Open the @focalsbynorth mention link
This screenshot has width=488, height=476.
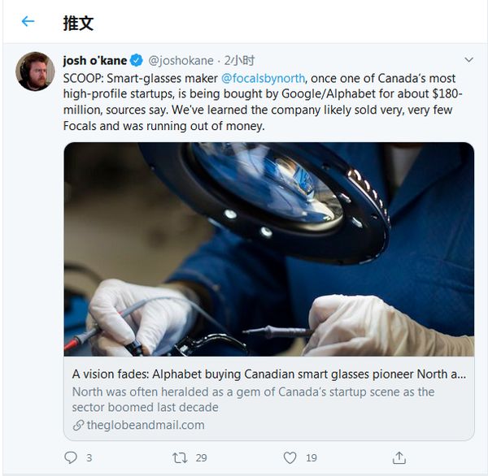click(263, 78)
